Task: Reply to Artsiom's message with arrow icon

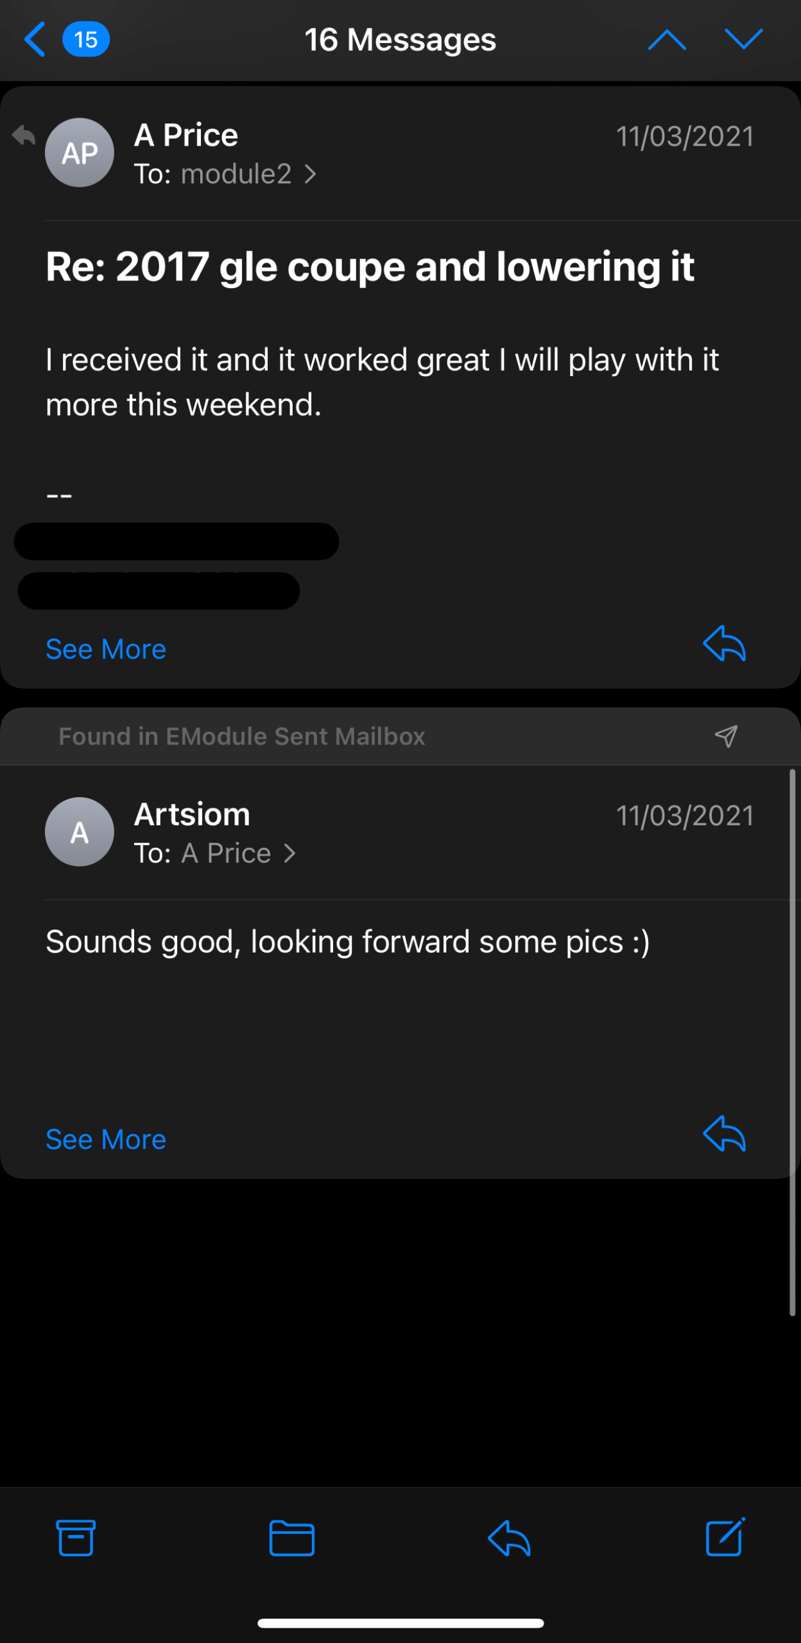Action: [725, 1133]
